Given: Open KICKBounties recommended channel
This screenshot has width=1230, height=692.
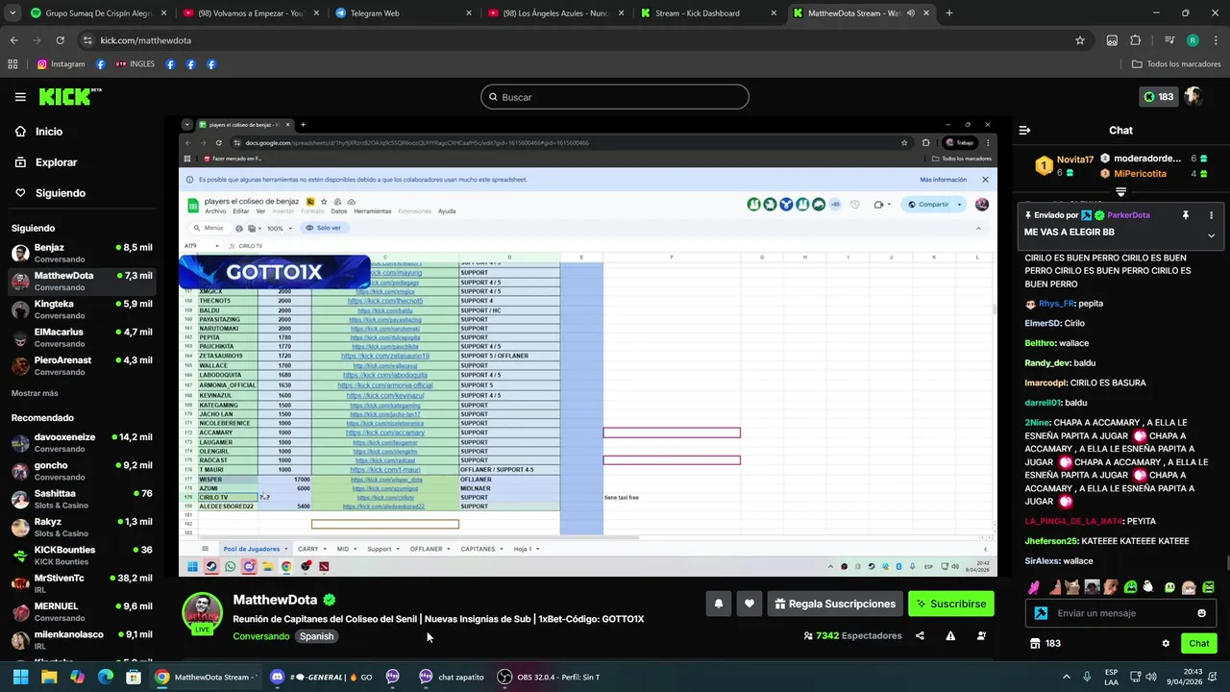Looking at the screenshot, I should tap(82, 556).
